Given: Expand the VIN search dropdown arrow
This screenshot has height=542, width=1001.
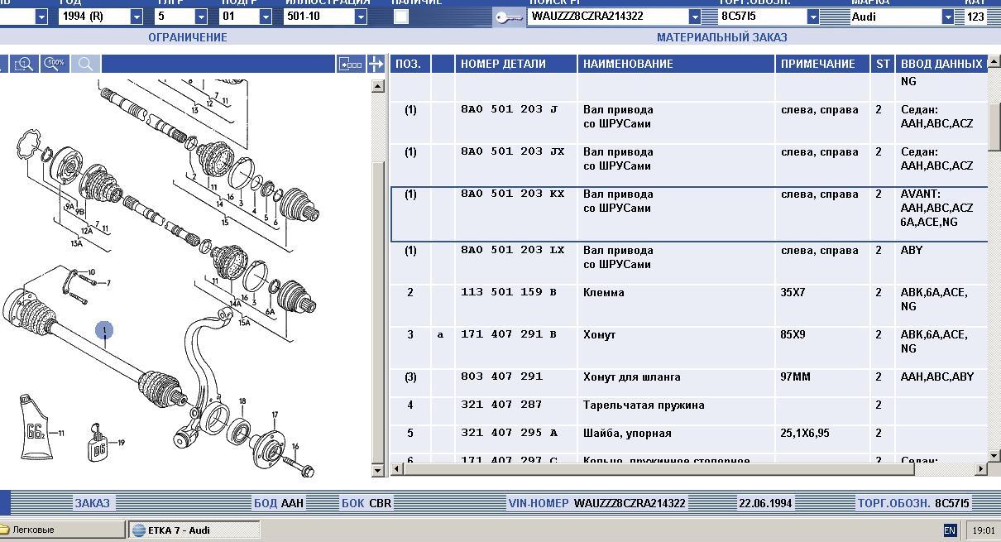Looking at the screenshot, I should (x=694, y=17).
